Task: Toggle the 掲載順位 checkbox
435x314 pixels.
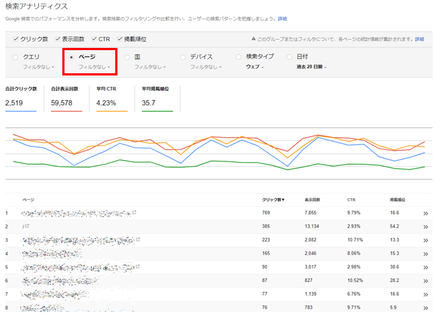Action: (120, 39)
